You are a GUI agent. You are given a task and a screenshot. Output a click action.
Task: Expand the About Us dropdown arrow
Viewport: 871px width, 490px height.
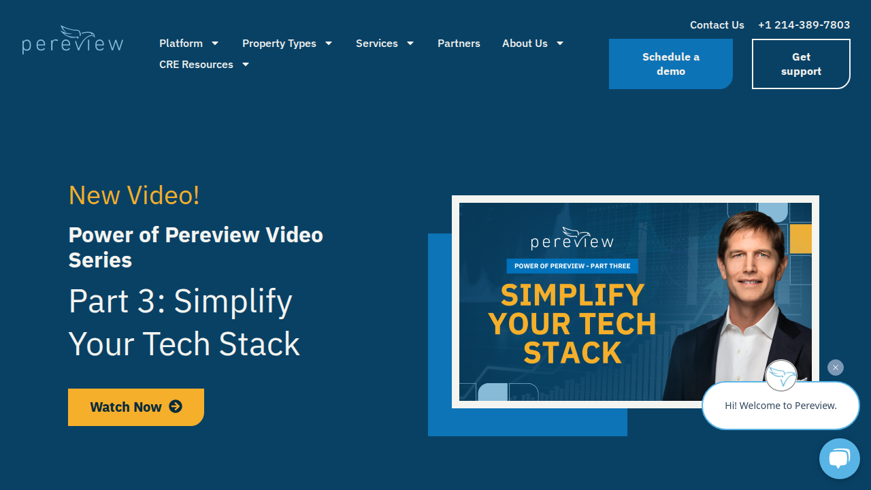tap(560, 43)
